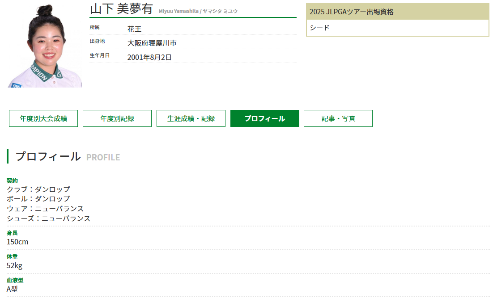This screenshot has height=298, width=493.
Task: Click the height value 150cm
Action: [17, 242]
